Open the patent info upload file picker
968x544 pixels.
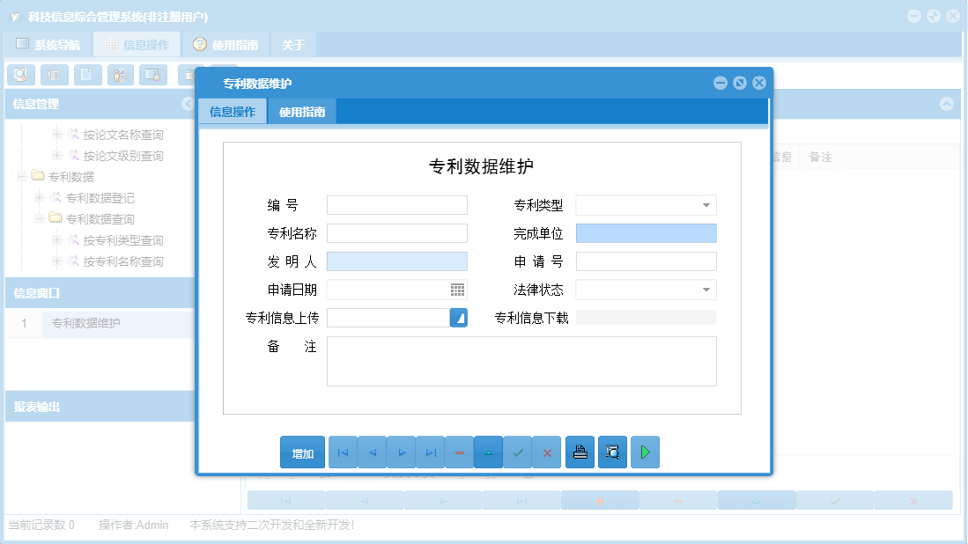point(457,318)
